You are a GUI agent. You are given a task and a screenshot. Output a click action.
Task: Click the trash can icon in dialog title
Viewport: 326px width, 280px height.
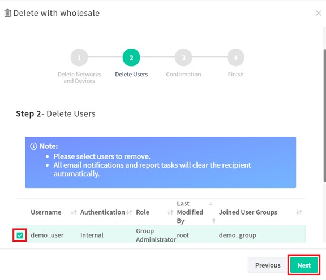pyautogui.click(x=7, y=13)
